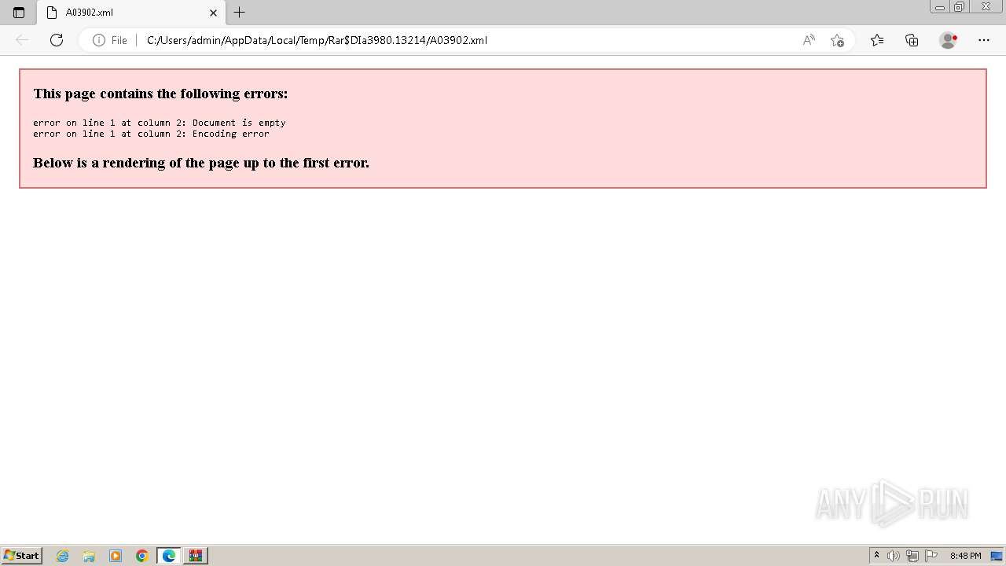Viewport: 1006px width, 566px height.
Task: Open a new tab with plus button
Action: pyautogui.click(x=240, y=13)
